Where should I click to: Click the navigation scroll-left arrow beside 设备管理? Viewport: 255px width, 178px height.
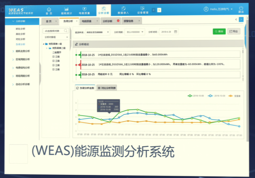(x=154, y=10)
